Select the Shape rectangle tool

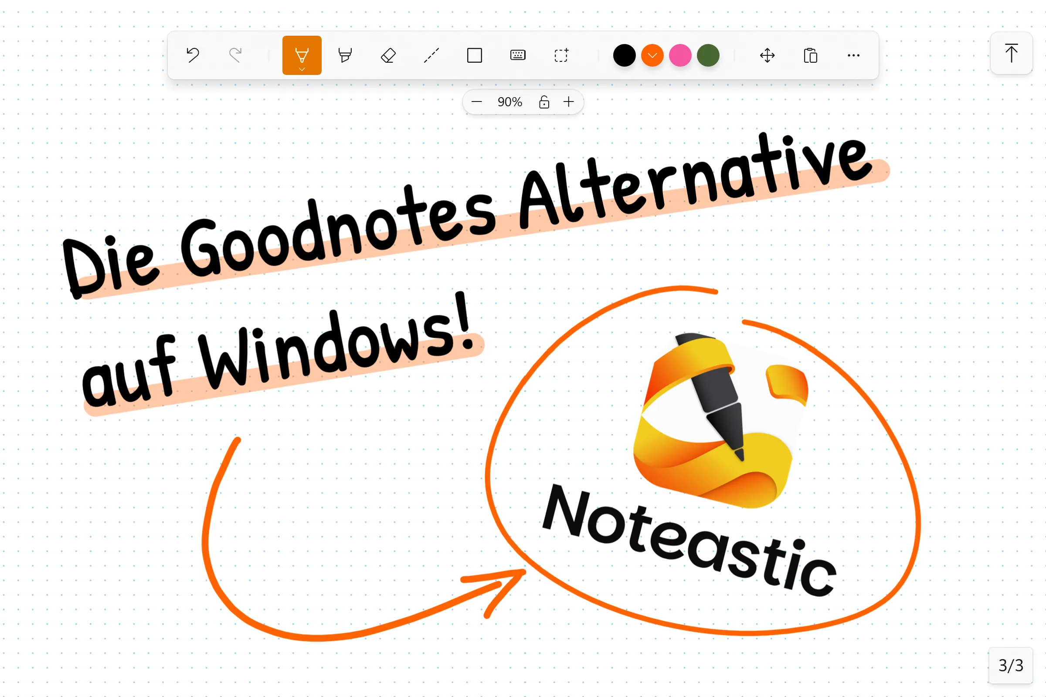(475, 55)
